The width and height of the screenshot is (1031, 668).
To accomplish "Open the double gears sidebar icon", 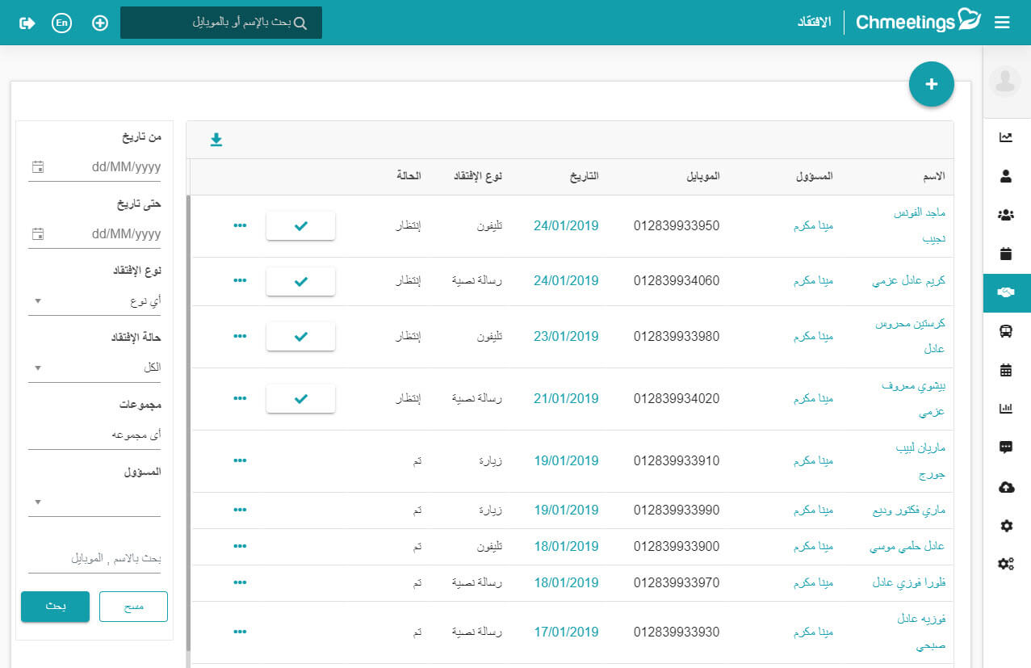I will click(x=1006, y=564).
